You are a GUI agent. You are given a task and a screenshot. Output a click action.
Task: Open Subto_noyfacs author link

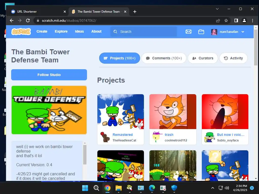228,140
